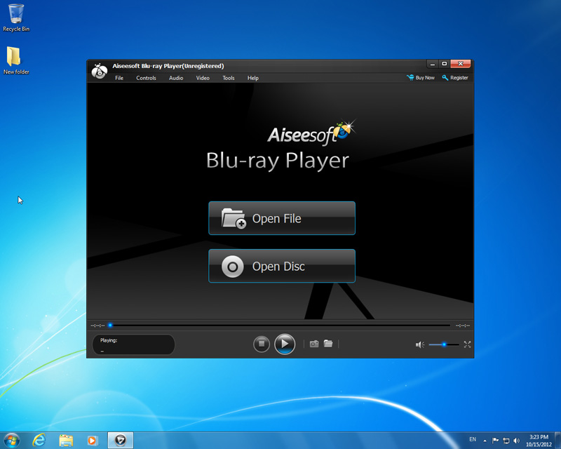Expand the Video menu
Viewport: 561px width, 449px height.
[203, 78]
